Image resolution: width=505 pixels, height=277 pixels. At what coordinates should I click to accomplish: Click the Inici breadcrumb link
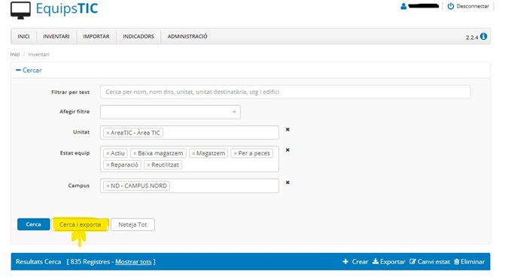point(15,54)
